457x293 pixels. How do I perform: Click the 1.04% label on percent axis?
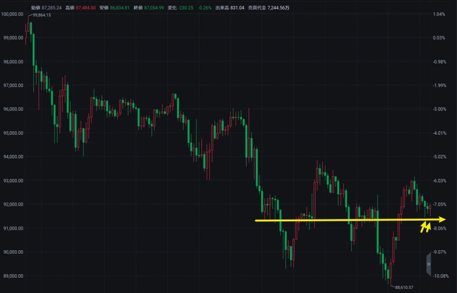tap(439, 14)
